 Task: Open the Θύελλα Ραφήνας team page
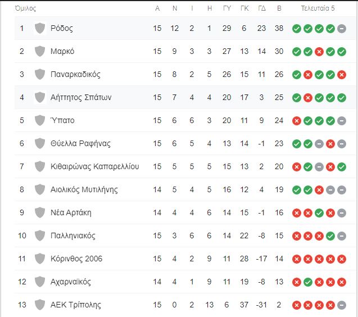click(x=81, y=143)
